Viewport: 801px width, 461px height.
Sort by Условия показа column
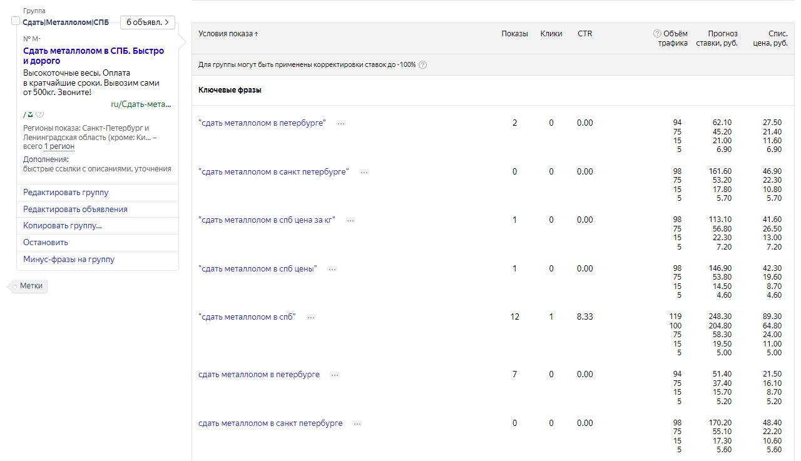(x=228, y=34)
